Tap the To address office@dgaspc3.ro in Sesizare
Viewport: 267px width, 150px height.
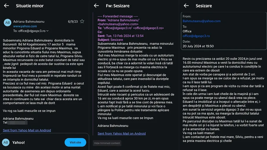coord(196,36)
